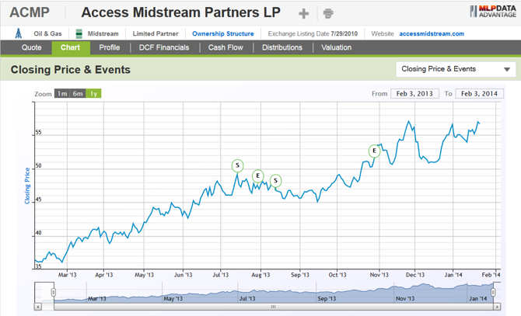This screenshot has height=316, width=521.
Task: Open the Ownership Structure link
Action: coord(223,33)
